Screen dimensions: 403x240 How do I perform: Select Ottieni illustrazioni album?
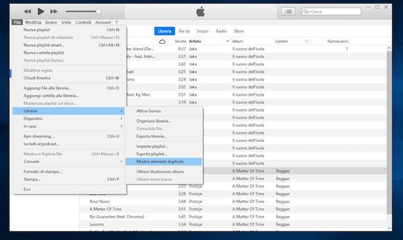click(164, 171)
